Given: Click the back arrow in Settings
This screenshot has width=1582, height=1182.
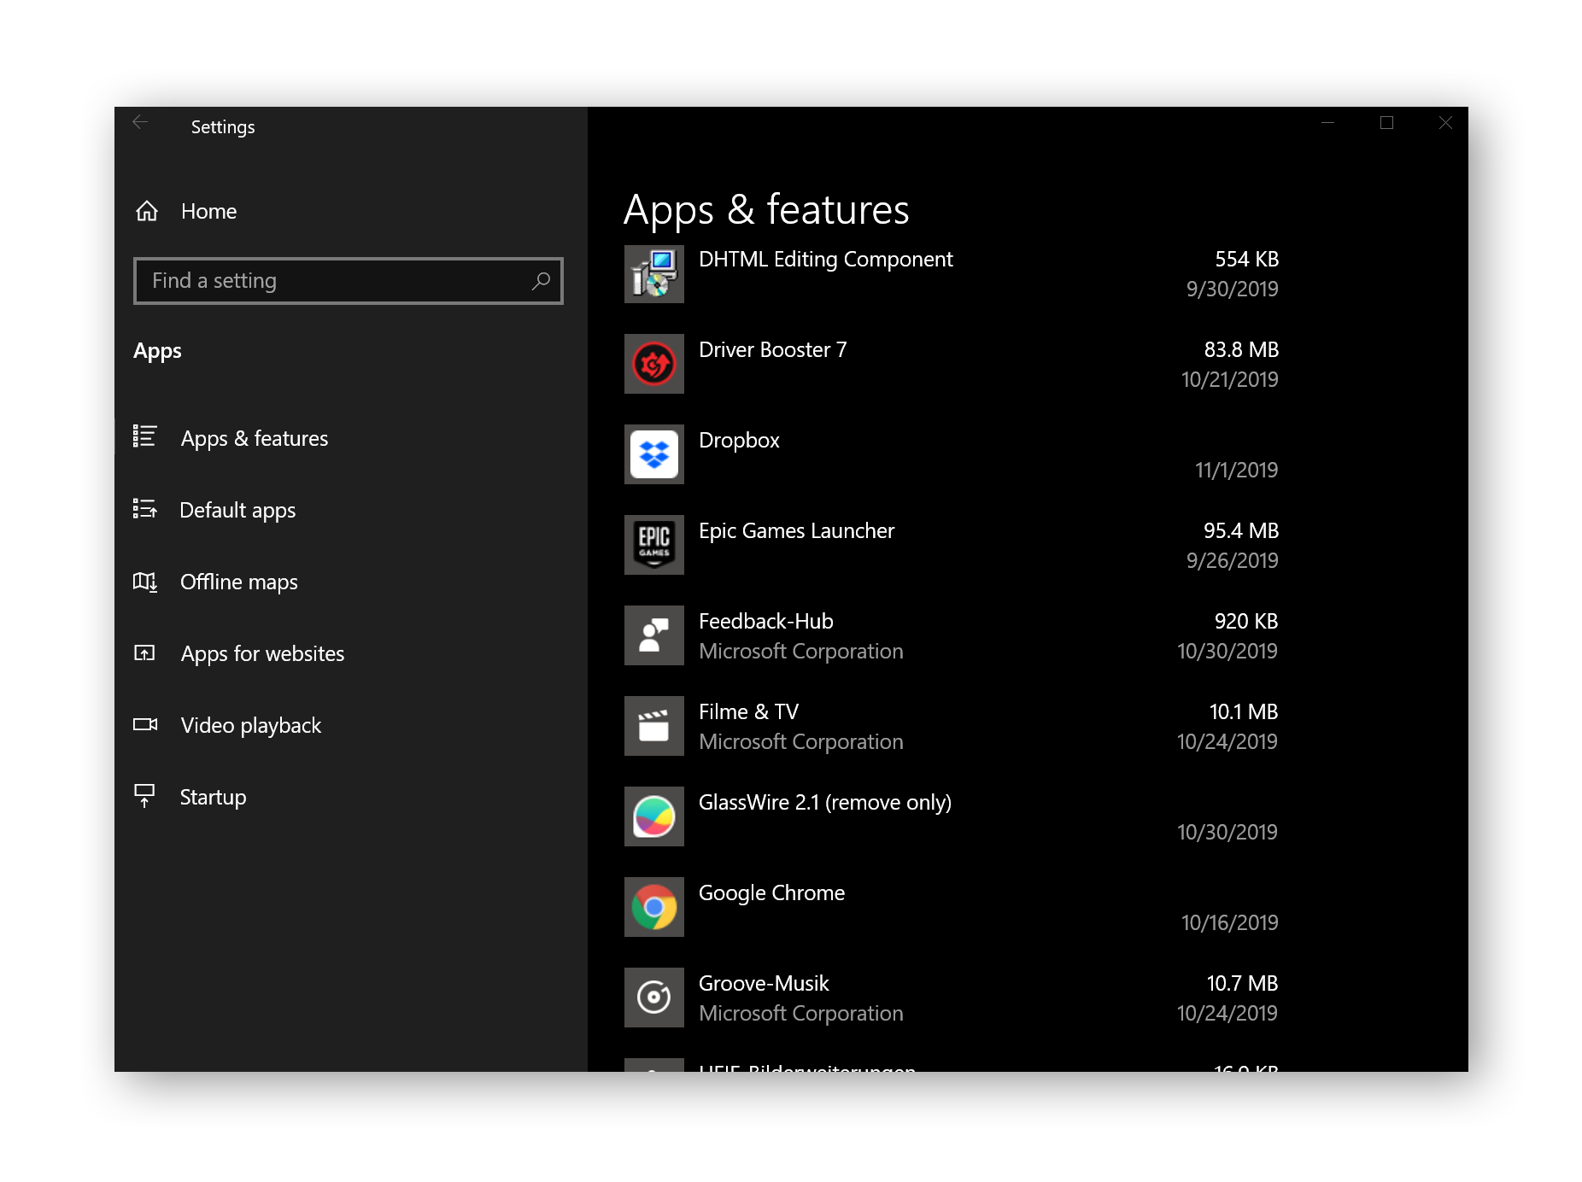Looking at the screenshot, I should (x=140, y=122).
